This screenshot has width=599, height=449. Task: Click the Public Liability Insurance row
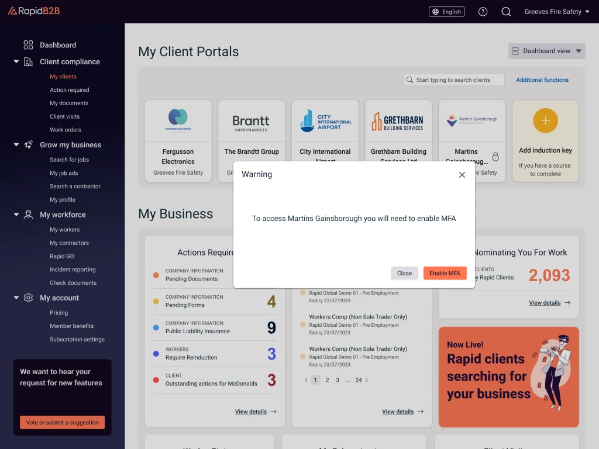pyautogui.click(x=215, y=328)
